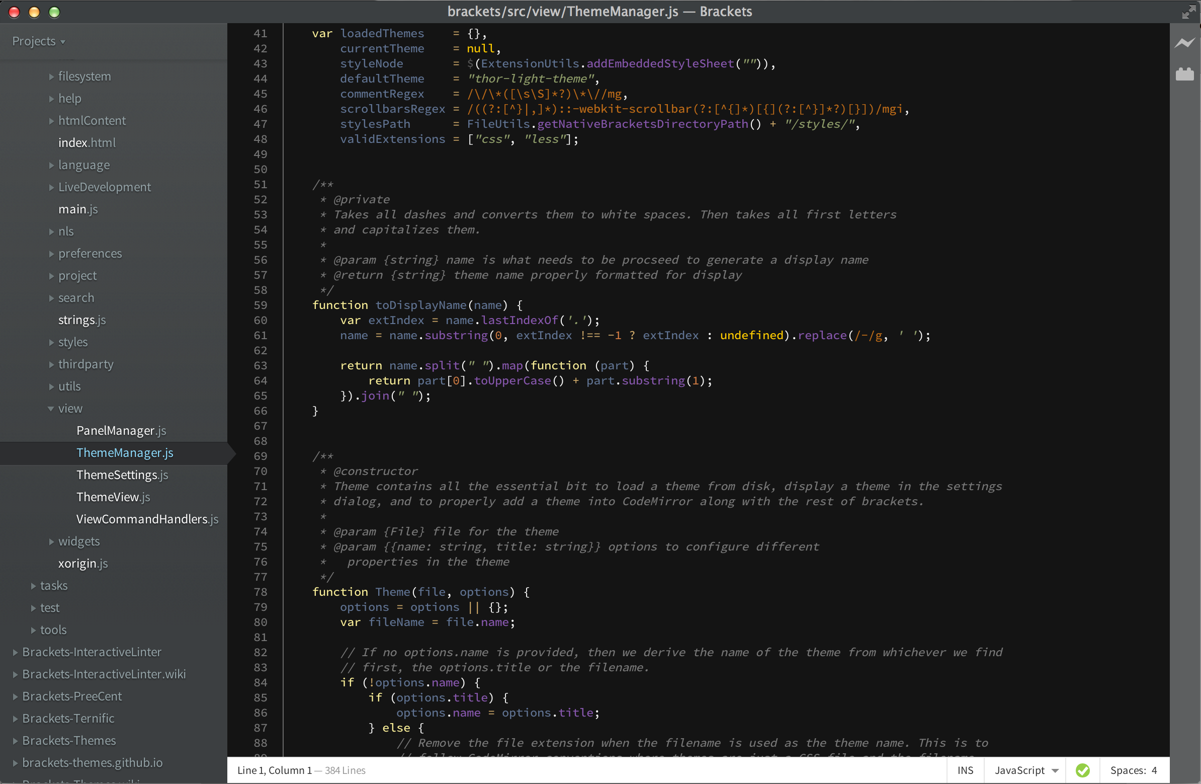Collapse the view folder
The width and height of the screenshot is (1201, 784).
tap(51, 409)
